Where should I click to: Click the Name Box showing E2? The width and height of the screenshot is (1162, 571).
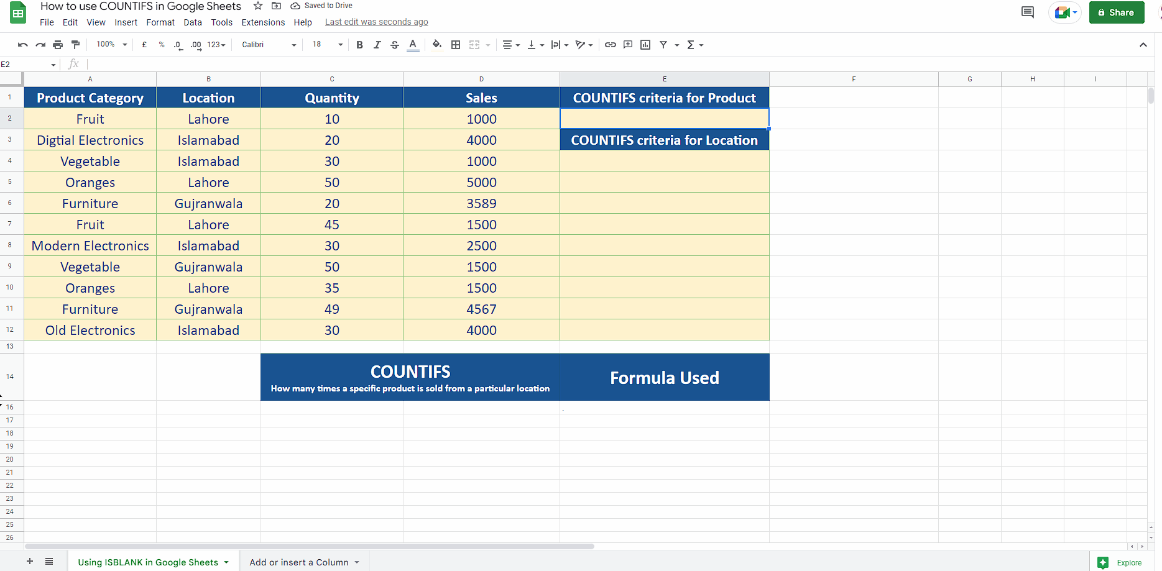tap(25, 64)
